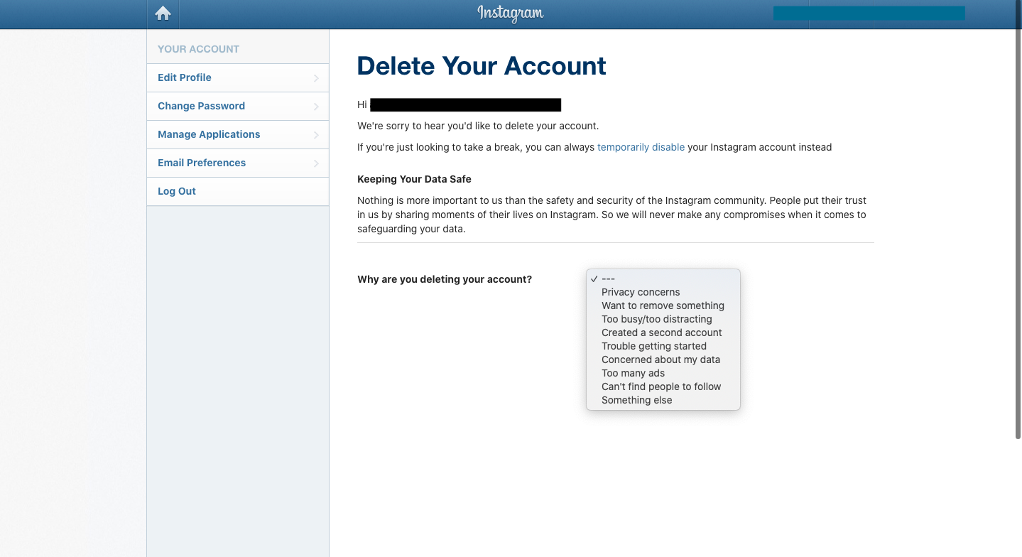Click the Change Password chevron arrow

[316, 107]
